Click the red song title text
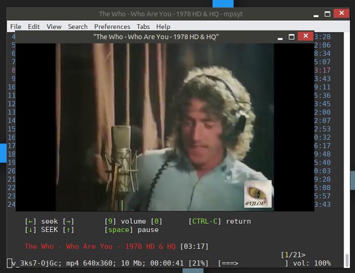The height and width of the screenshot is (273, 355). pos(100,246)
